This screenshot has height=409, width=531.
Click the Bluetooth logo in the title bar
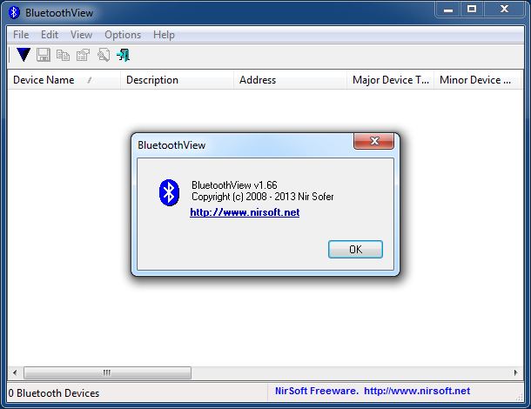pyautogui.click(x=14, y=12)
